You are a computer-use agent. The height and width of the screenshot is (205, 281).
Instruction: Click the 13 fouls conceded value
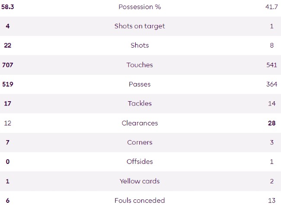pyautogui.click(x=271, y=200)
